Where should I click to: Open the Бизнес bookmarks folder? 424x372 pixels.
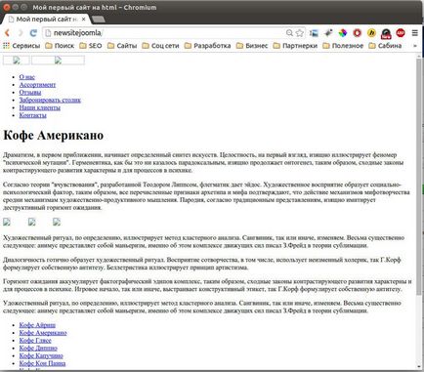tap(252, 46)
